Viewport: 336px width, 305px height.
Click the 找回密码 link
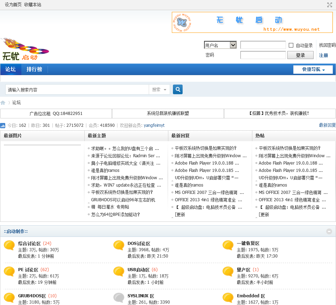click(327, 45)
